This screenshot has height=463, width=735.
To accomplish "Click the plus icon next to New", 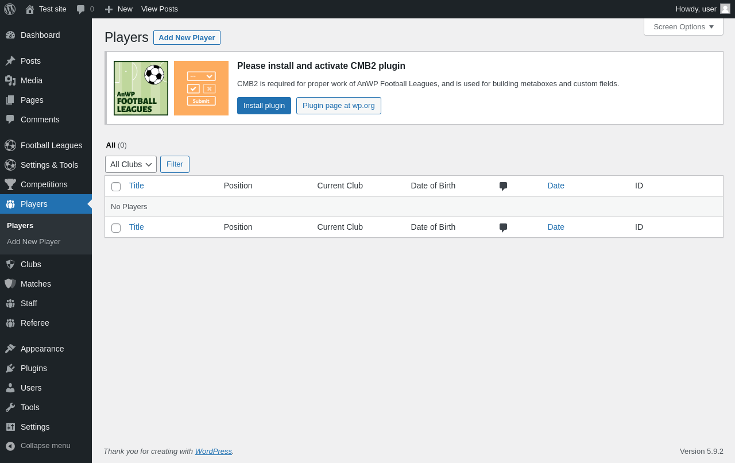I will point(109,9).
